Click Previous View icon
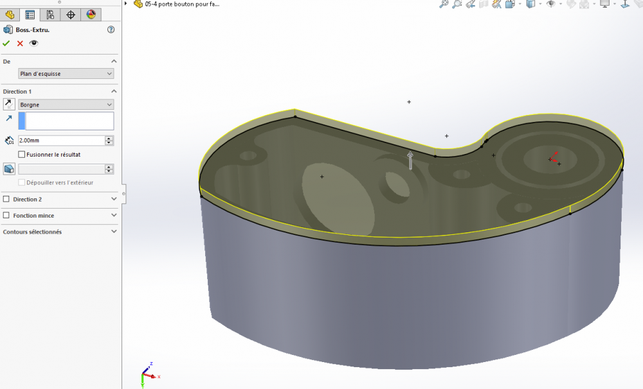Image resolution: width=643 pixels, height=389 pixels. point(471,4)
